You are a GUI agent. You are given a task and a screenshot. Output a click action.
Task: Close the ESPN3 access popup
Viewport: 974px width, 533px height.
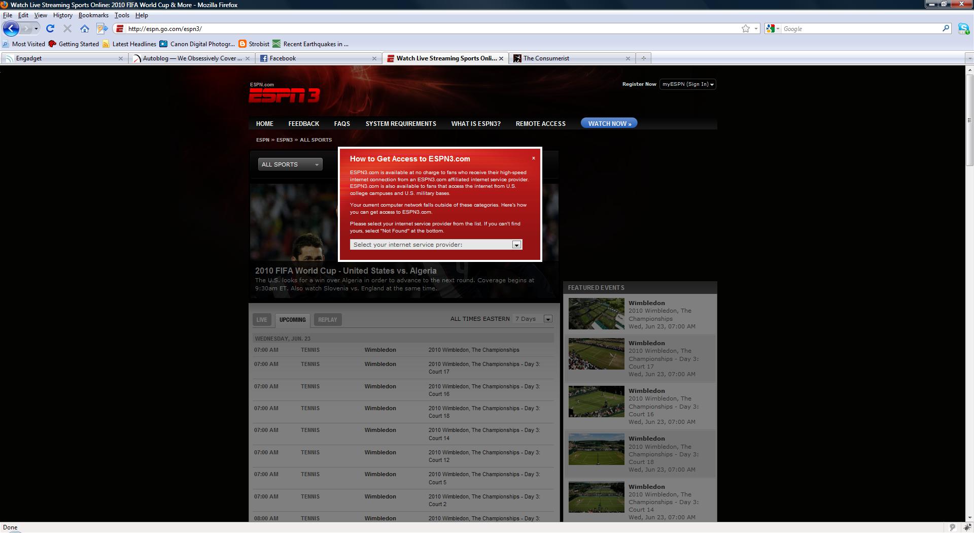(x=533, y=158)
